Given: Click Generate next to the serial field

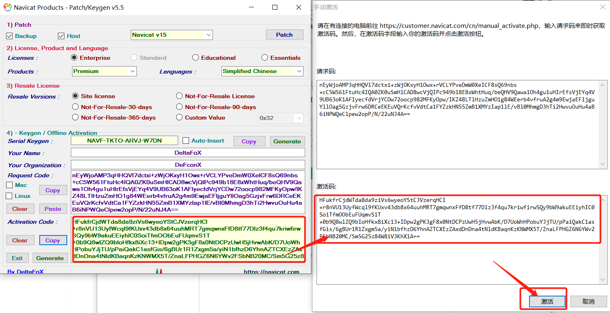Looking at the screenshot, I should coord(287,141).
